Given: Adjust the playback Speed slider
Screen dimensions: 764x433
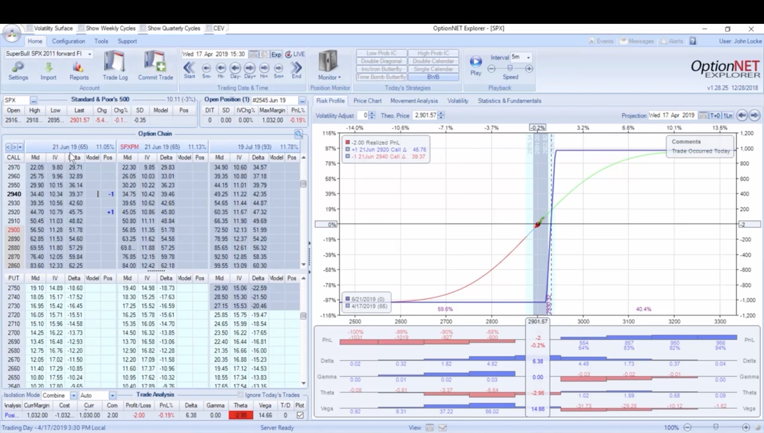Looking at the screenshot, I should point(510,69).
